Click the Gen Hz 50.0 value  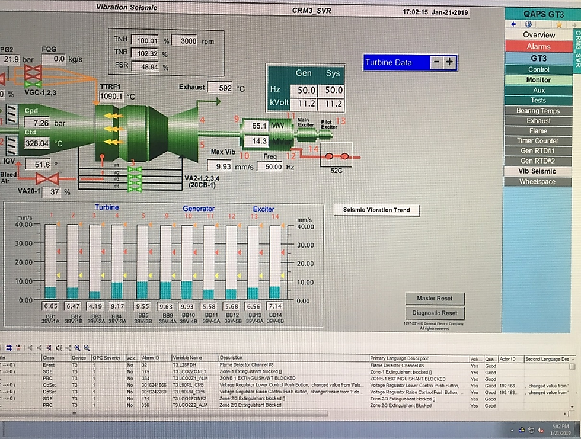pos(304,90)
